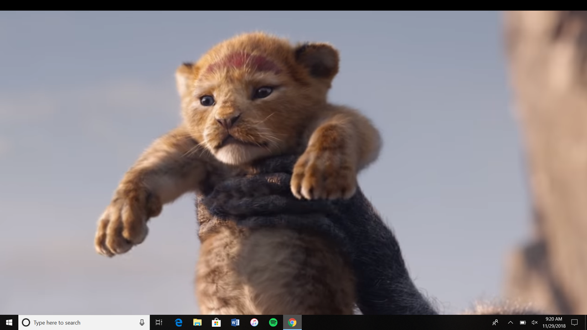
Task: Open the Microsoft Store app
Action: pos(216,322)
